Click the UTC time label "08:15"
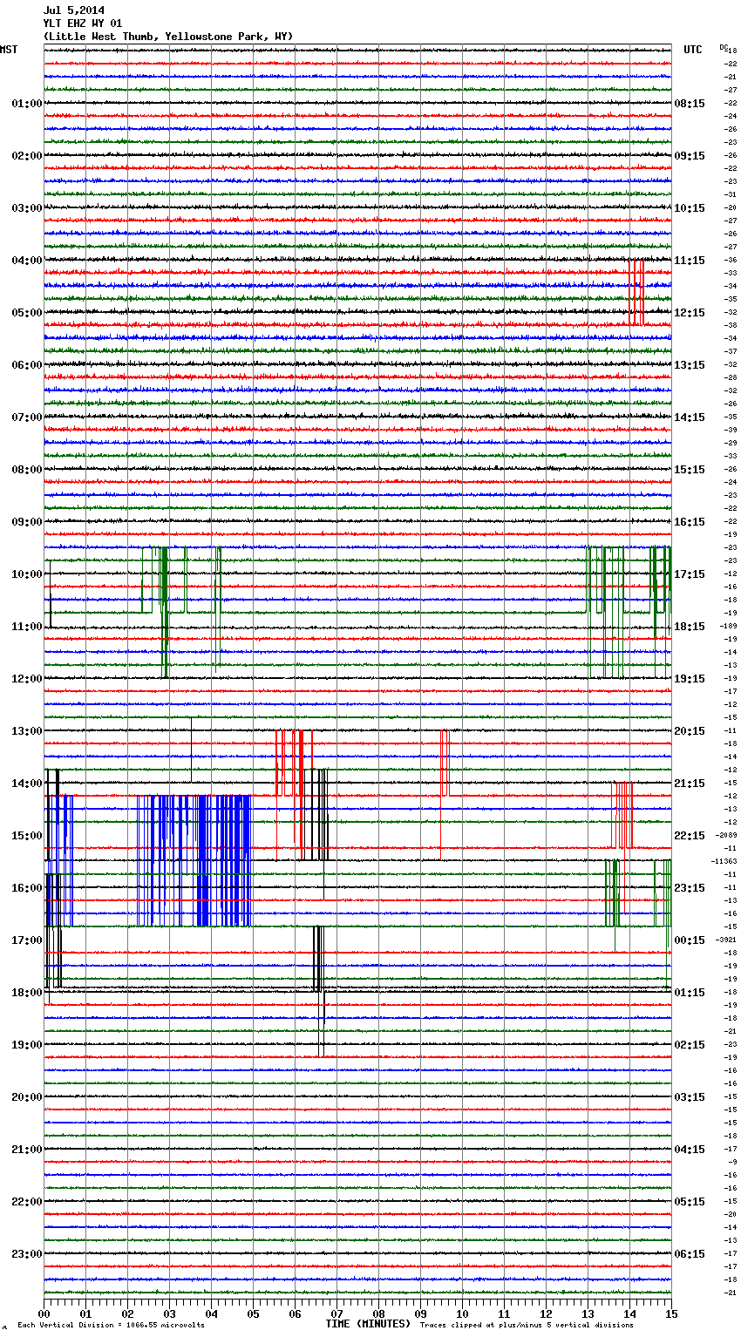This screenshot has width=741, height=1337. coord(690,104)
